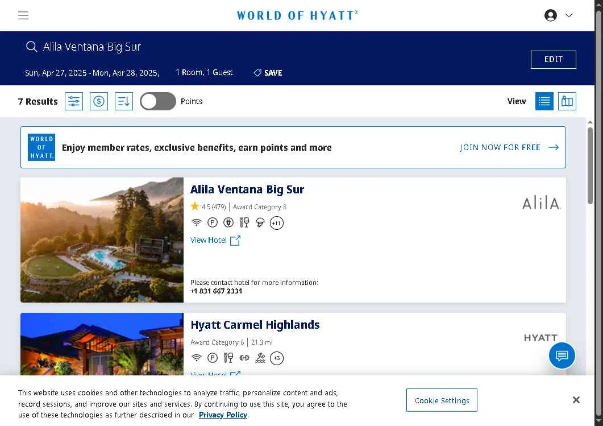603x426 pixels.
Task: Click the 1 Room, 1 Guest text
Action: click(x=204, y=72)
